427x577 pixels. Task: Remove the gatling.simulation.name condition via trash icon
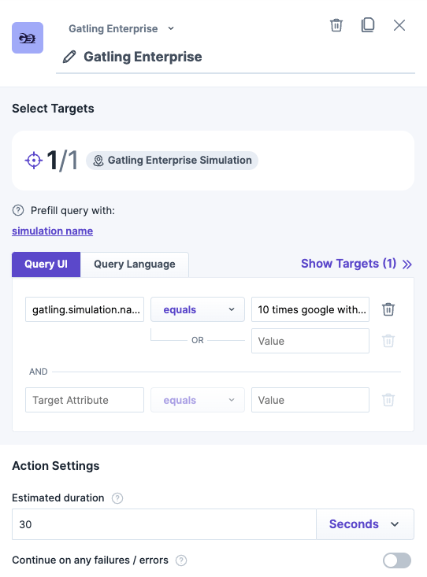click(388, 309)
